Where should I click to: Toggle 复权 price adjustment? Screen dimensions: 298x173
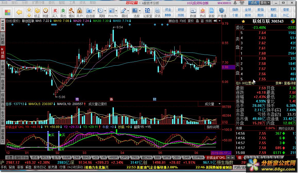coord(191,21)
